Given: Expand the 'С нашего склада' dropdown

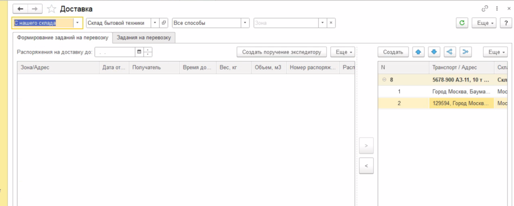Looking at the screenshot, I should tap(78, 23).
